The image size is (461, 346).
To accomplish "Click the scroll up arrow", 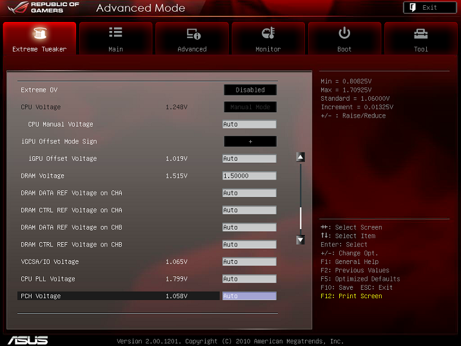I will tap(300, 158).
